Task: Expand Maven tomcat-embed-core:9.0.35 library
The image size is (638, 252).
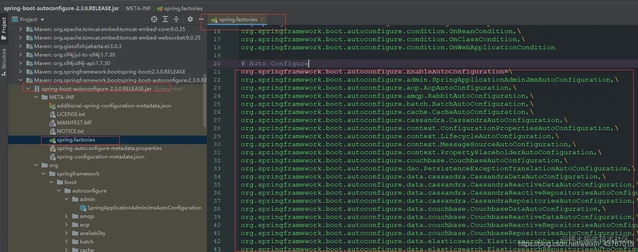Action: tap(20, 29)
